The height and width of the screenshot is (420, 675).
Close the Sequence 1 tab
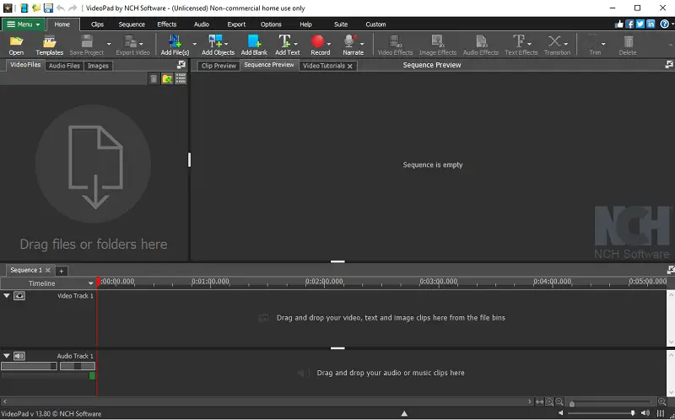[x=48, y=270]
